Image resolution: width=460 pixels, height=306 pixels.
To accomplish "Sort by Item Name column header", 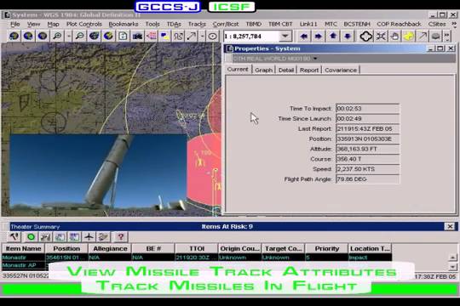I will [x=23, y=248].
